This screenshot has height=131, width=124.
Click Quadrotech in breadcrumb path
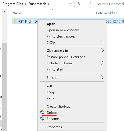coord(37,4)
